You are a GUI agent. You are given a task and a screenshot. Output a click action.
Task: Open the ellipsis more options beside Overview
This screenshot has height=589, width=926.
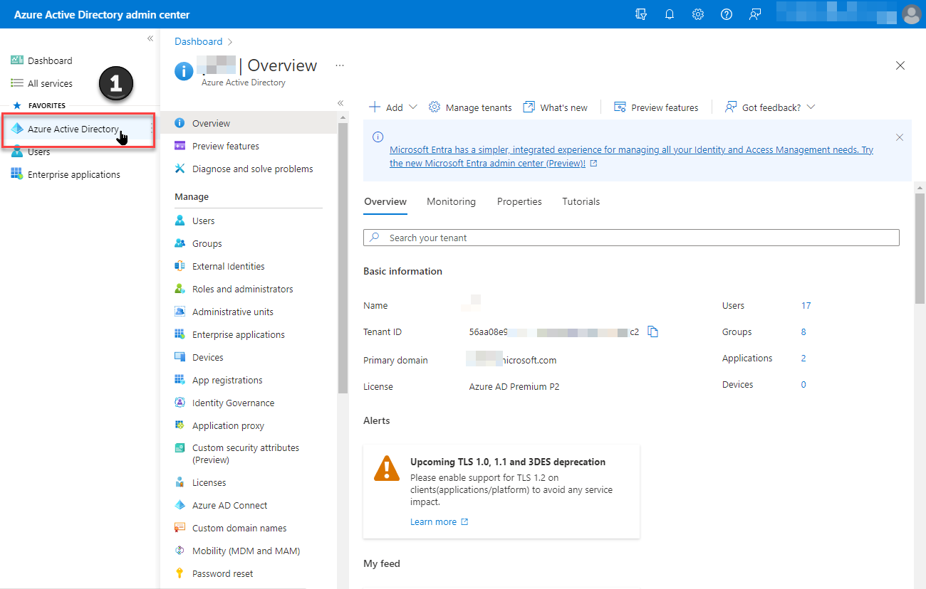[x=340, y=65]
